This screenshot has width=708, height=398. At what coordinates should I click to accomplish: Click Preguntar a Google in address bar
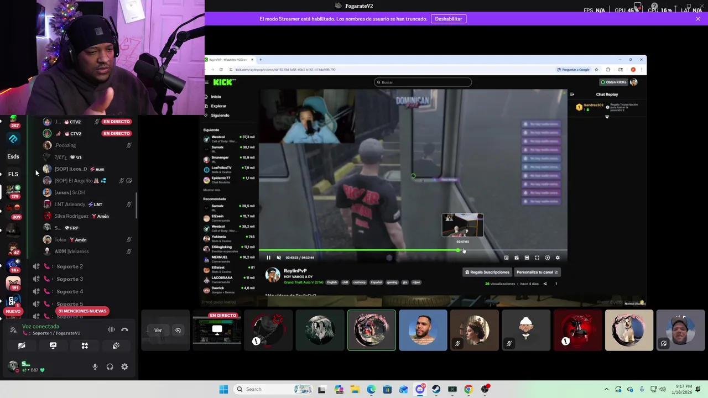coord(574,70)
